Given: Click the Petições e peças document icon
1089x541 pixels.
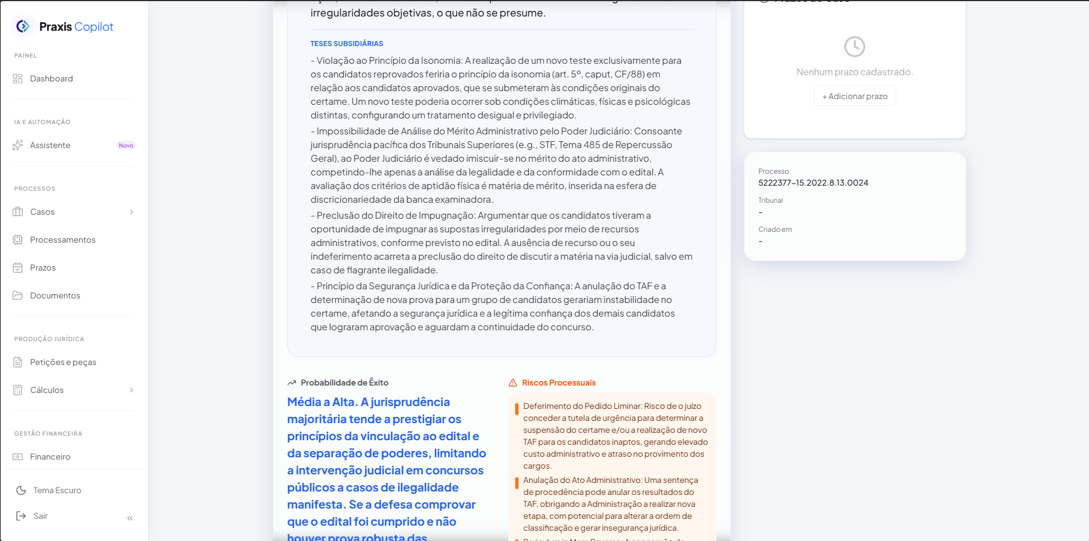Looking at the screenshot, I should [18, 362].
